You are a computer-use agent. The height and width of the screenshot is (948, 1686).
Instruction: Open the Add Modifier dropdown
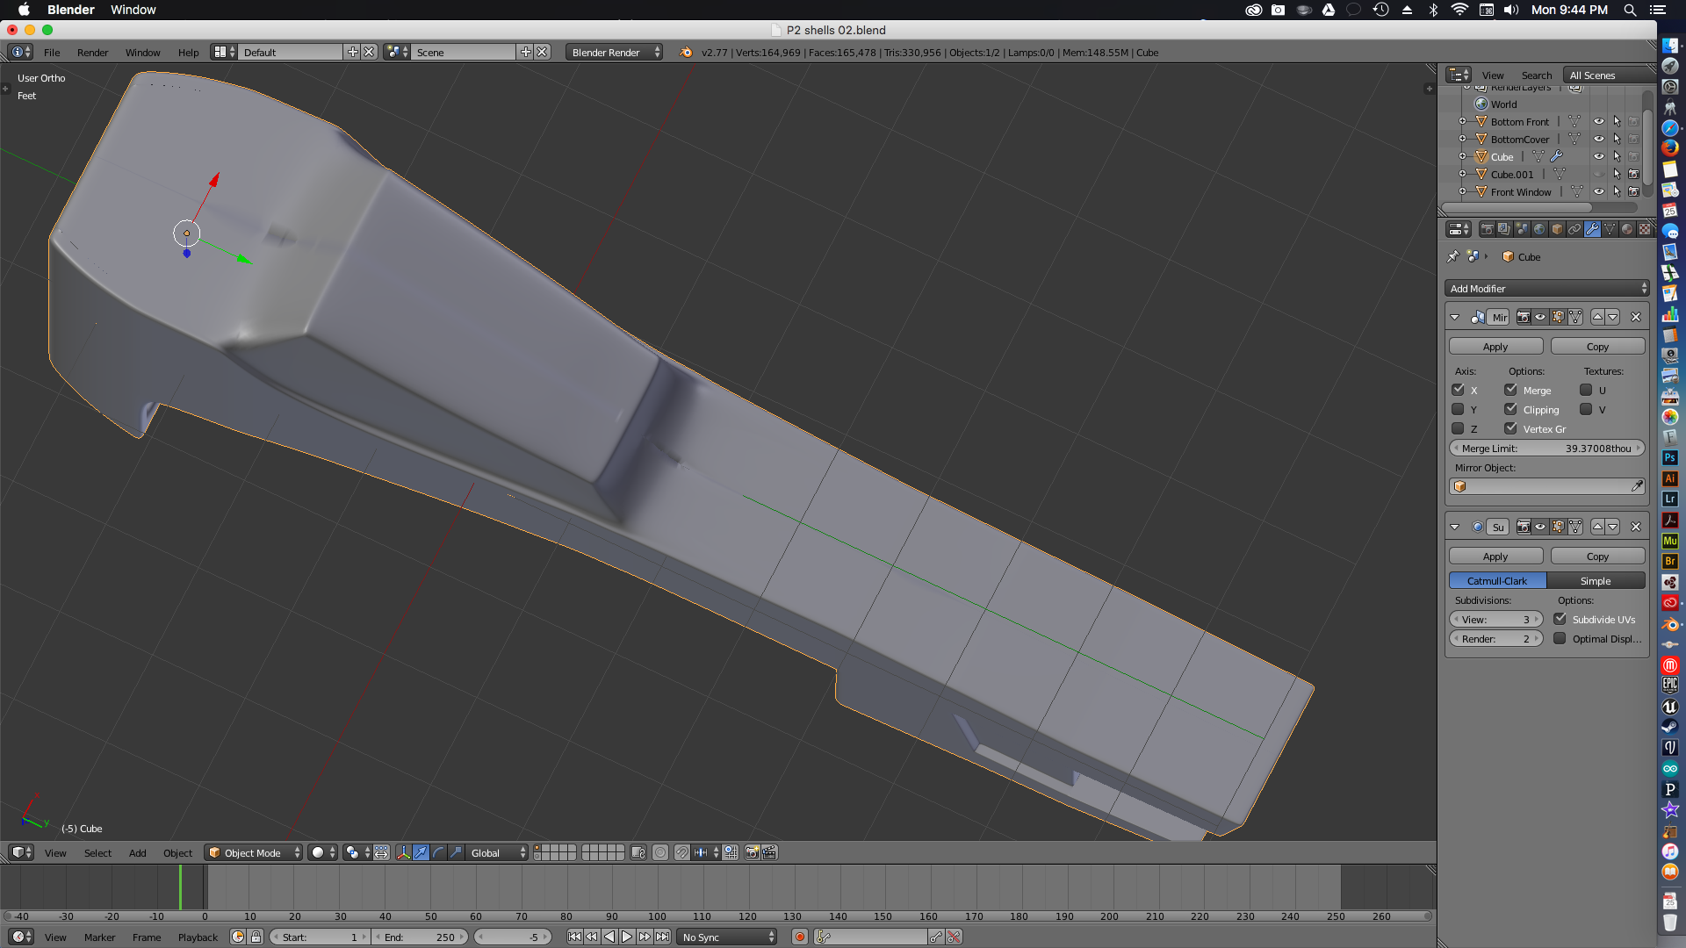coord(1547,288)
